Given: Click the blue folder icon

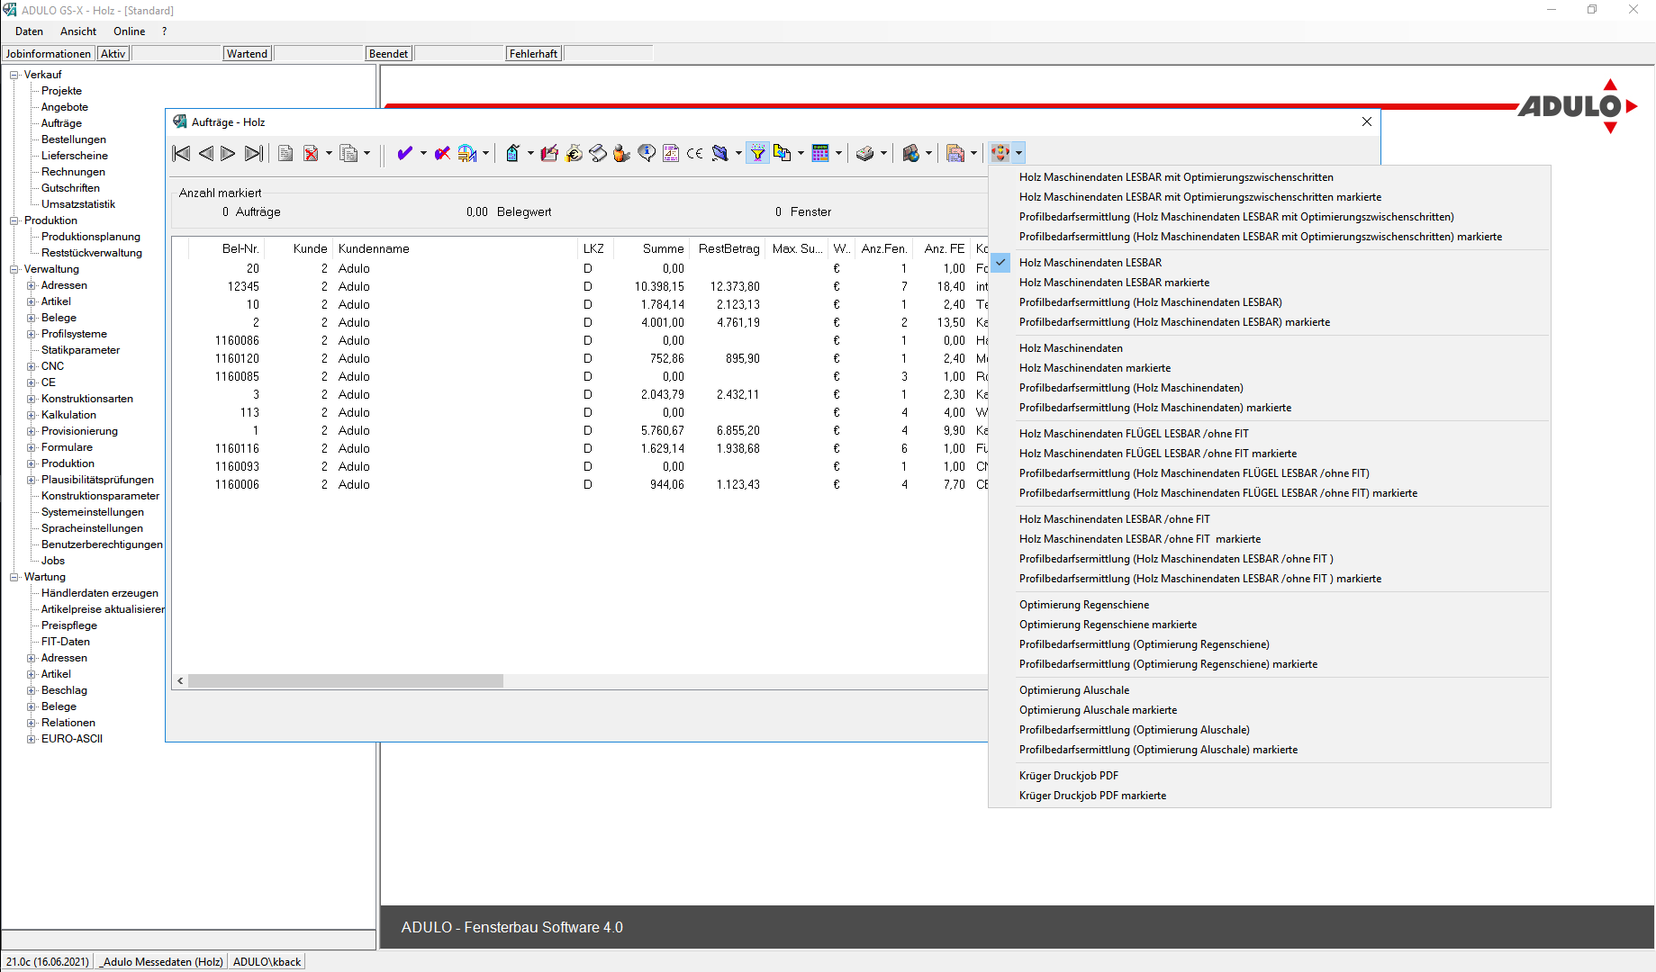Looking at the screenshot, I should pos(719,154).
